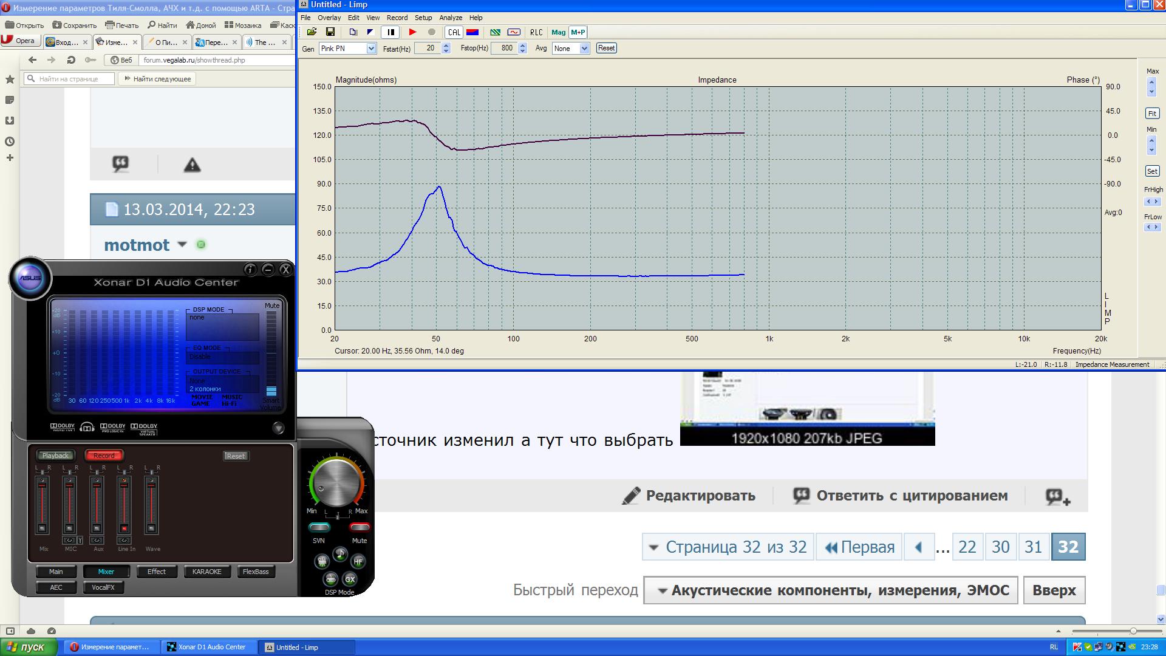Switch to Mag magnitude-only view

click(558, 32)
